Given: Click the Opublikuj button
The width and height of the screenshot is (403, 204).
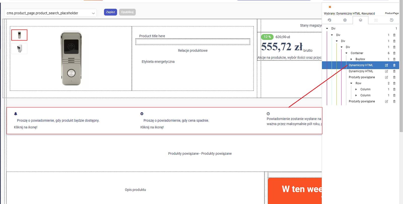Looking at the screenshot, I should [127, 12].
